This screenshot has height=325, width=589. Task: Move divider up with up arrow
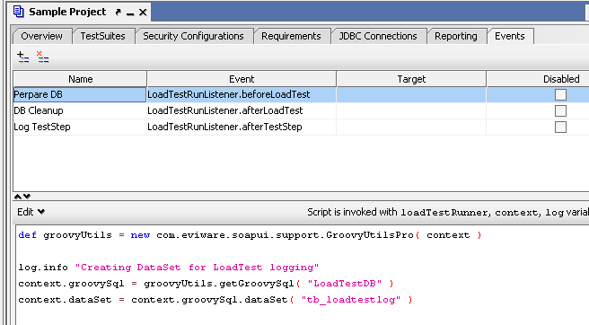pos(18,196)
